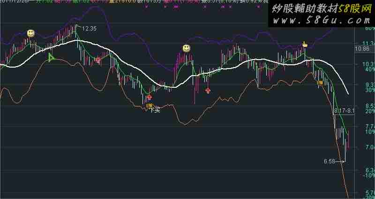
Task: Click red arrow signal below the 12.35 peak
Action: [97, 60]
